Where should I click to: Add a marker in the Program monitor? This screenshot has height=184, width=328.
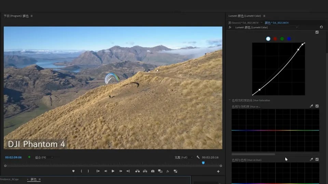[x=73, y=171]
